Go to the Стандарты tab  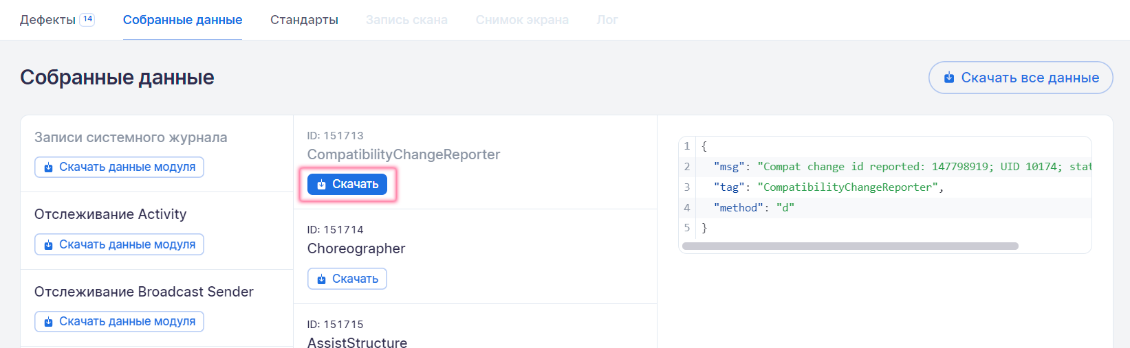point(304,20)
